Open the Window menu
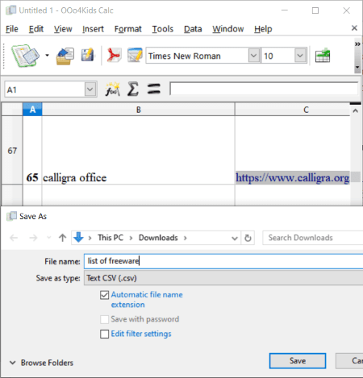The image size is (363, 378). point(228,29)
